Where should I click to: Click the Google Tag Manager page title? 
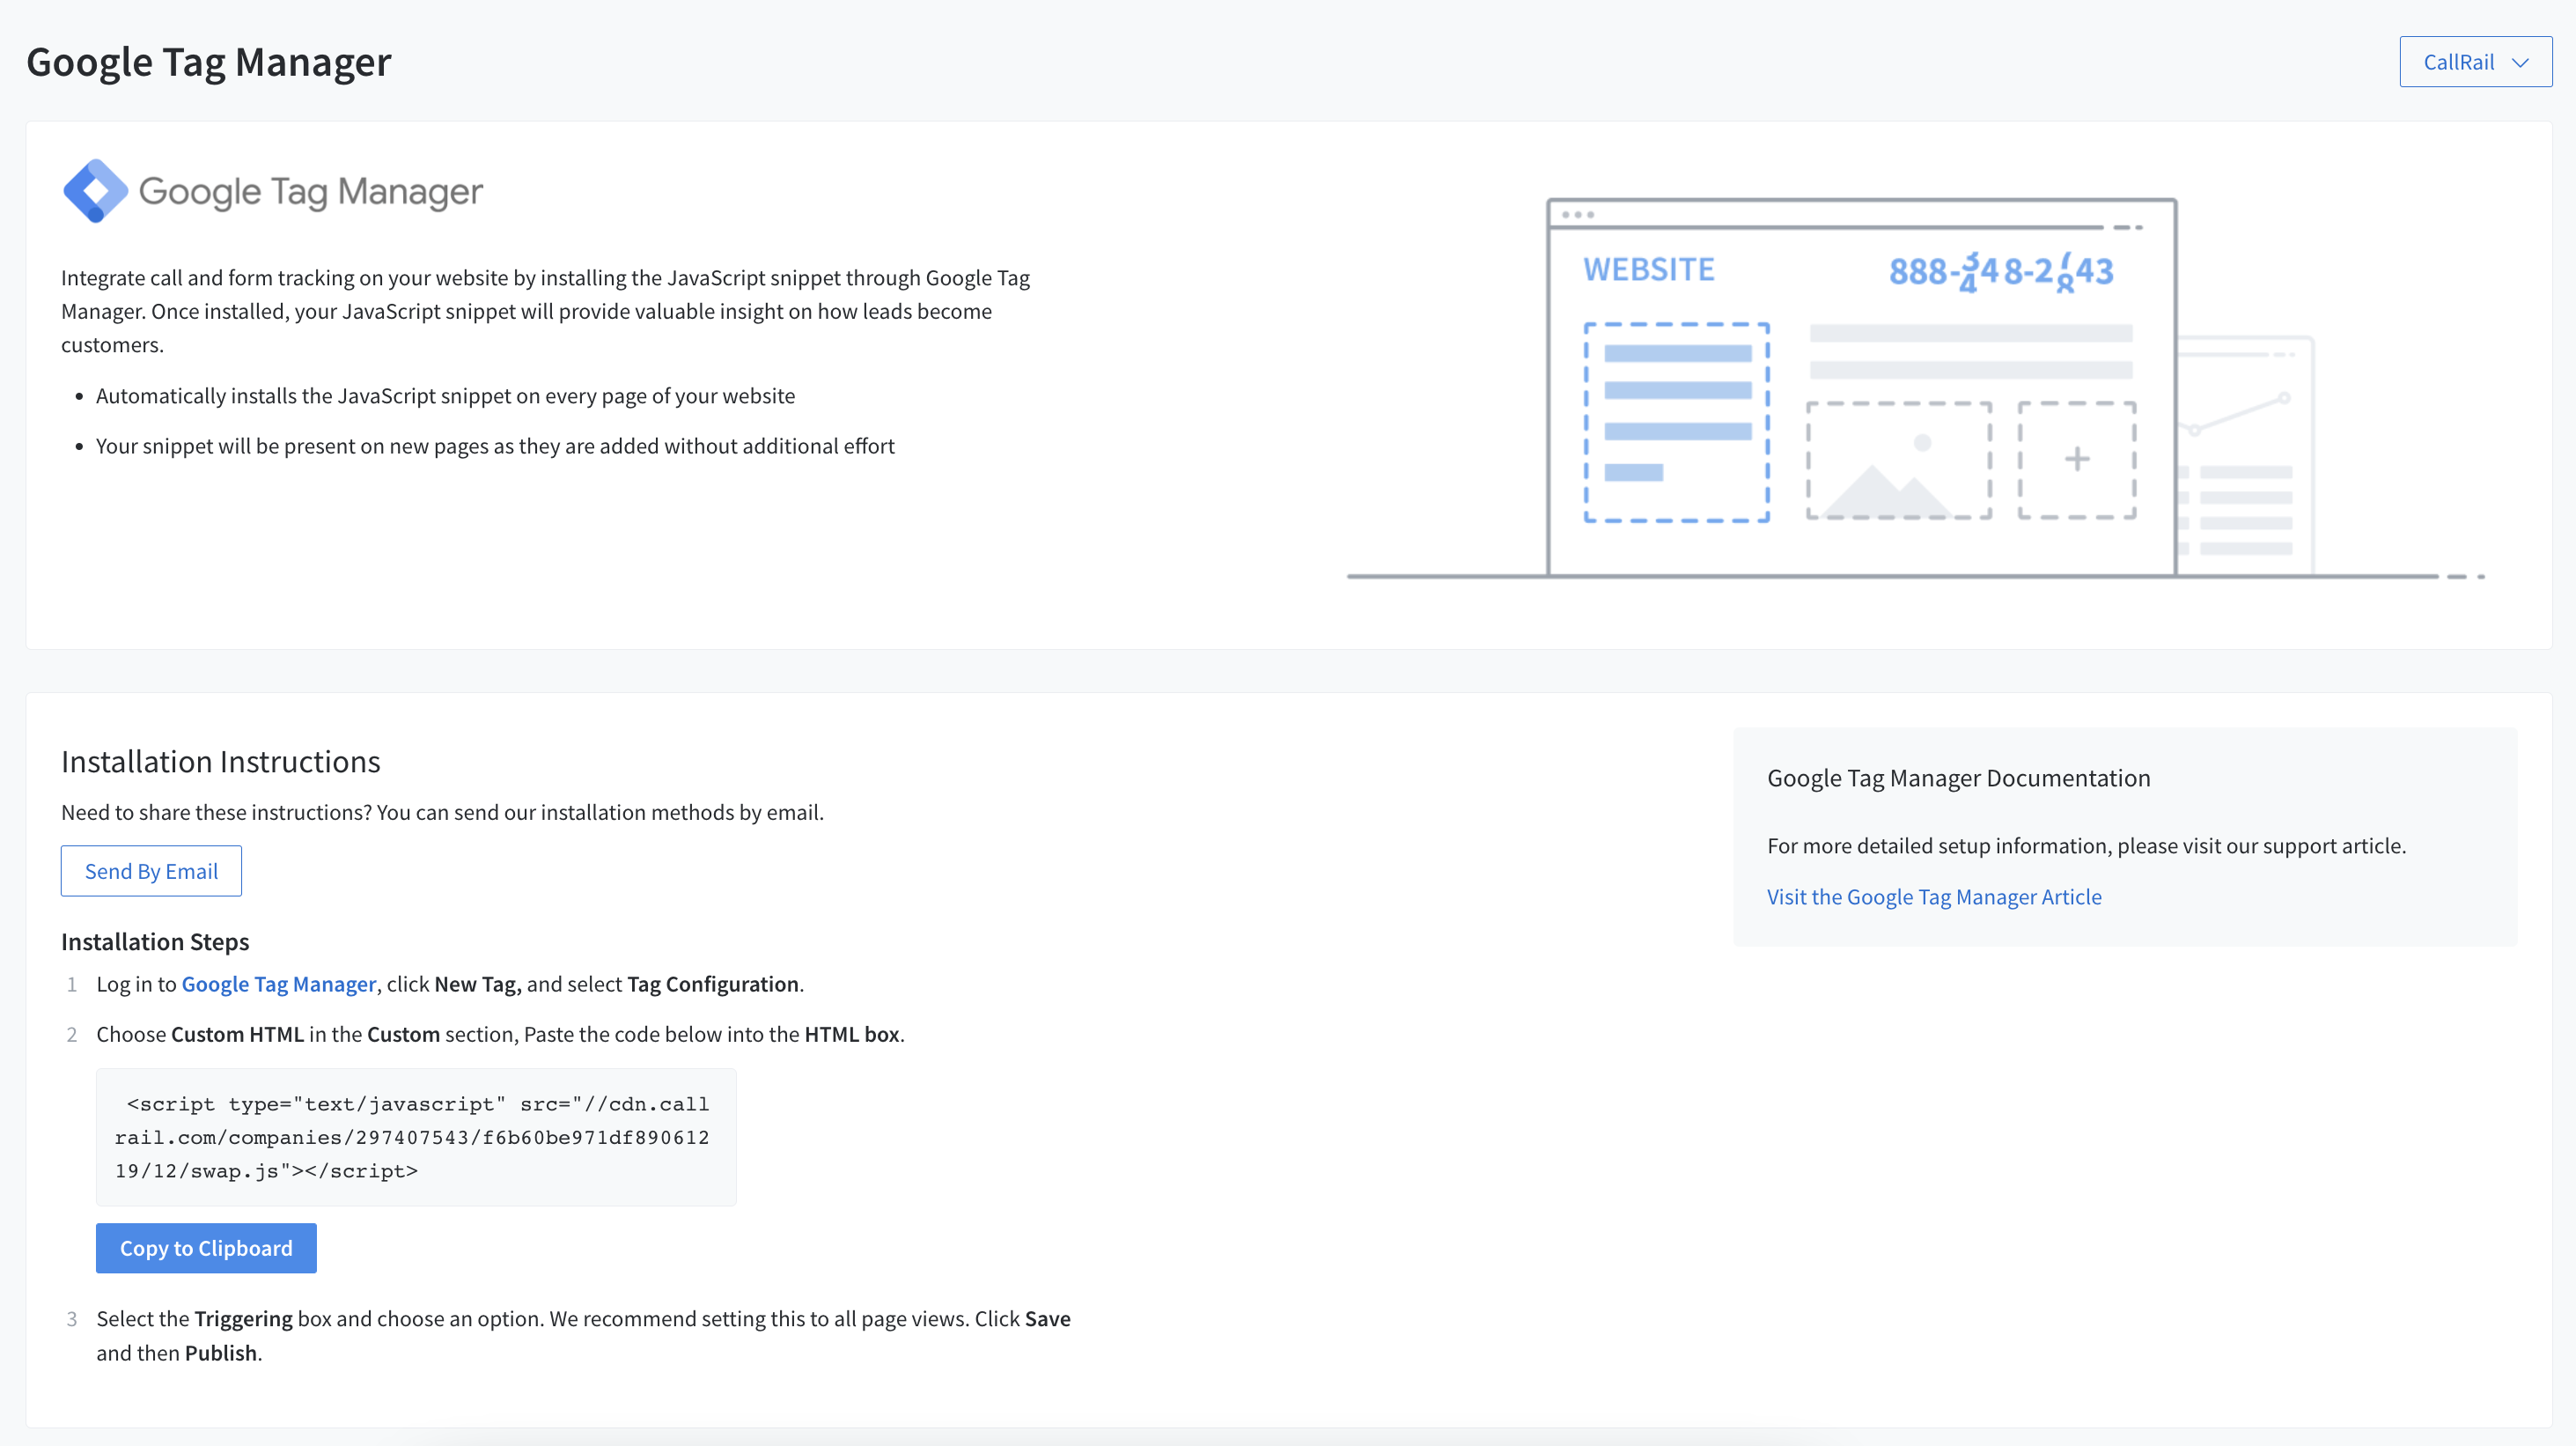click(x=208, y=62)
